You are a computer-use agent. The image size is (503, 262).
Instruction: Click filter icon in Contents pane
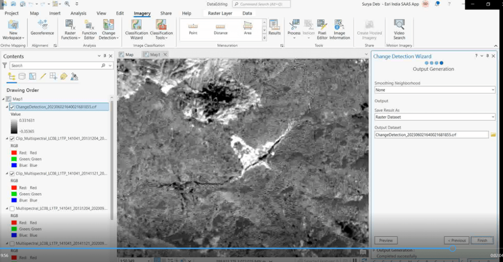[4, 65]
